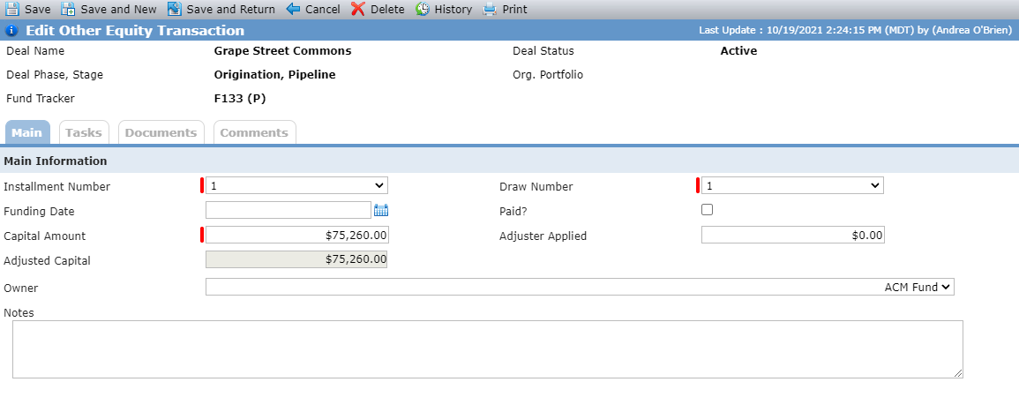Click the Cancel blue arrow icon

pos(293,9)
